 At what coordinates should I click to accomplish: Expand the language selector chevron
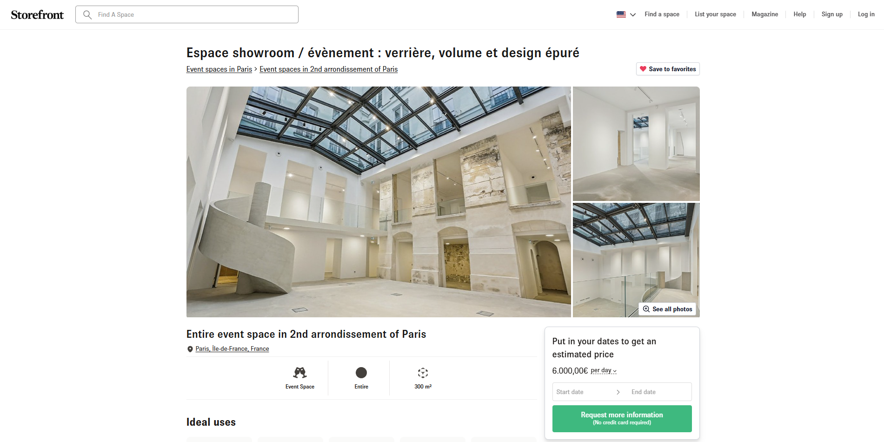click(633, 15)
